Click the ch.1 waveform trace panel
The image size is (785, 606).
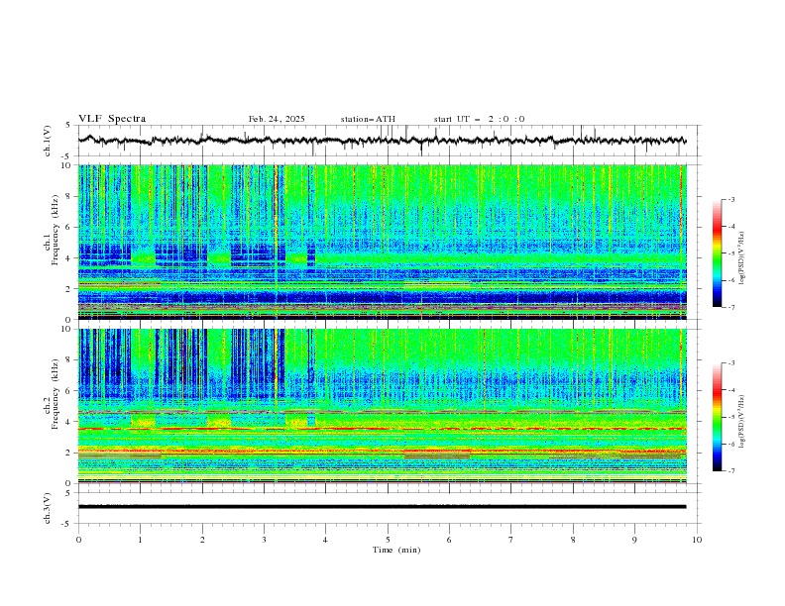390,141
